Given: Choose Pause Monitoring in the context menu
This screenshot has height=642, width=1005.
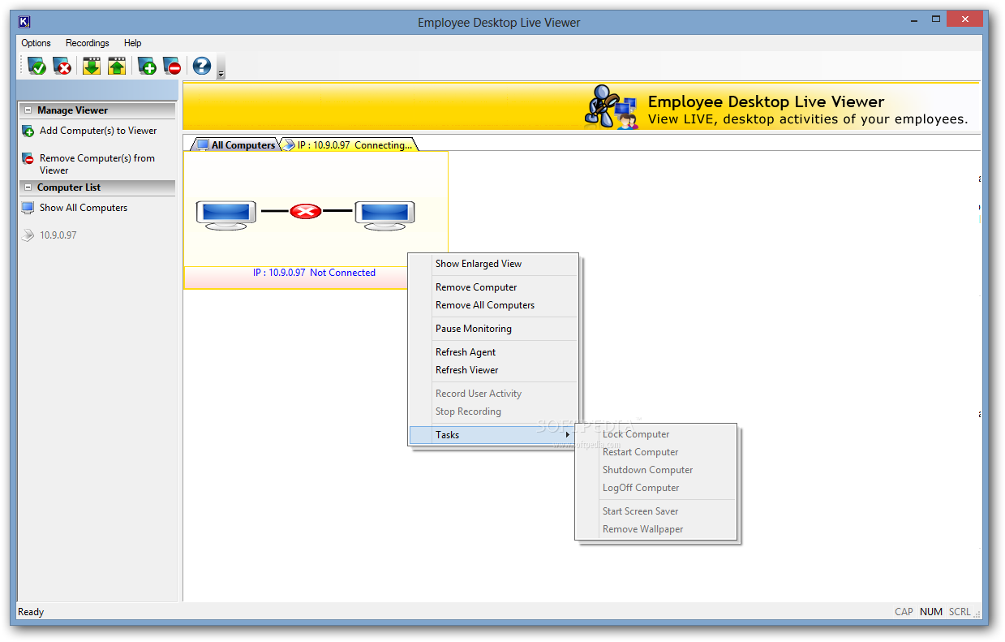Looking at the screenshot, I should (x=493, y=329).
